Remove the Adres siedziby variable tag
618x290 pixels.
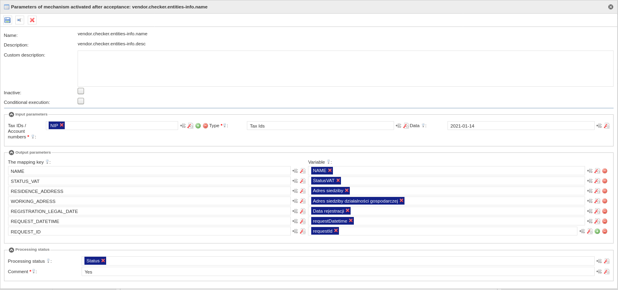tap(347, 190)
